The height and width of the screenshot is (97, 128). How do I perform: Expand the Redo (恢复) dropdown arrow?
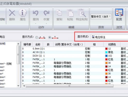46,24
